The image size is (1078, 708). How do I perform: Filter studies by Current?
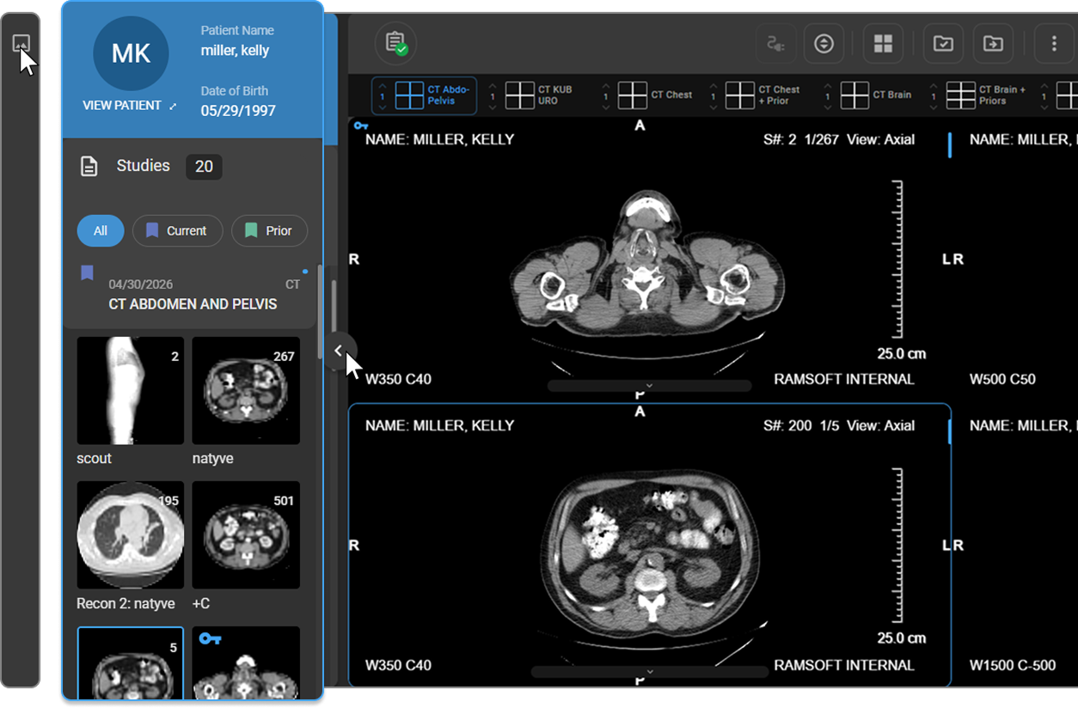(x=177, y=230)
